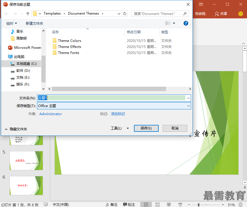The height and width of the screenshot is (207, 247).
Task: Click the 取消 button
Action: pos(175,128)
